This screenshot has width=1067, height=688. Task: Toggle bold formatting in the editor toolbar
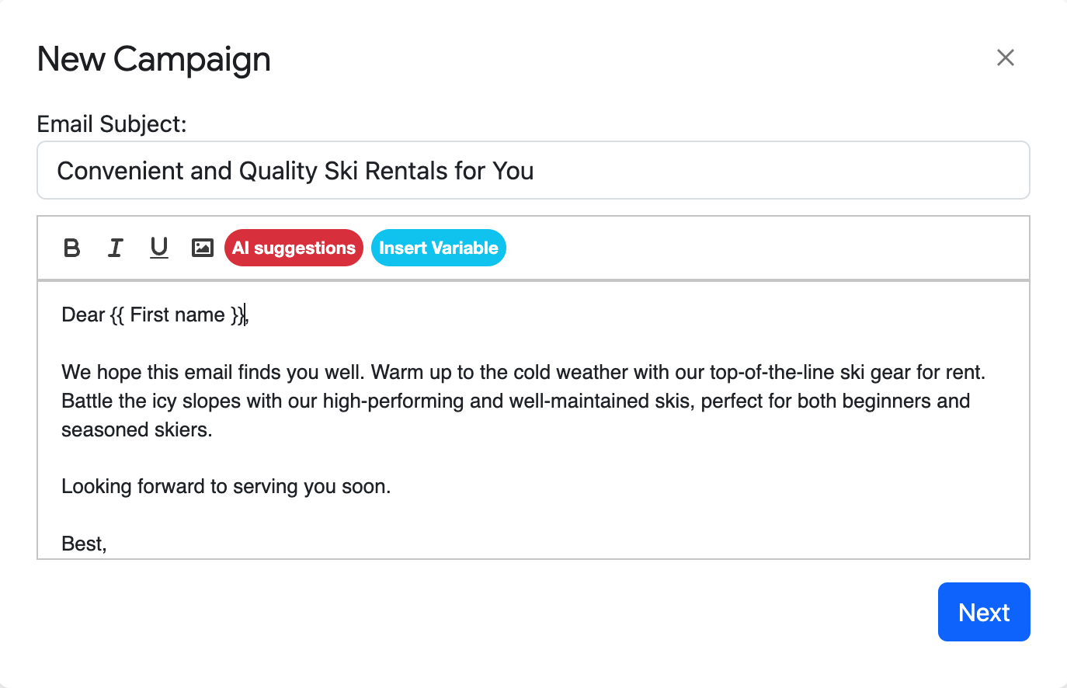tap(72, 248)
